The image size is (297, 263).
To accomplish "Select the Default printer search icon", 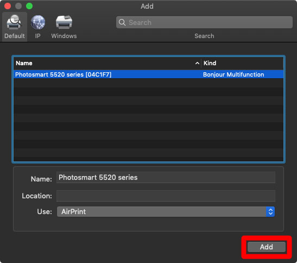I will click(14, 22).
